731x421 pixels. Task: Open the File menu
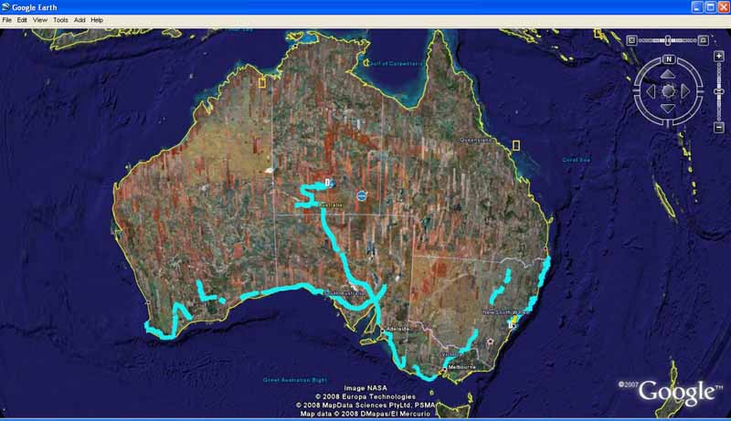7,19
